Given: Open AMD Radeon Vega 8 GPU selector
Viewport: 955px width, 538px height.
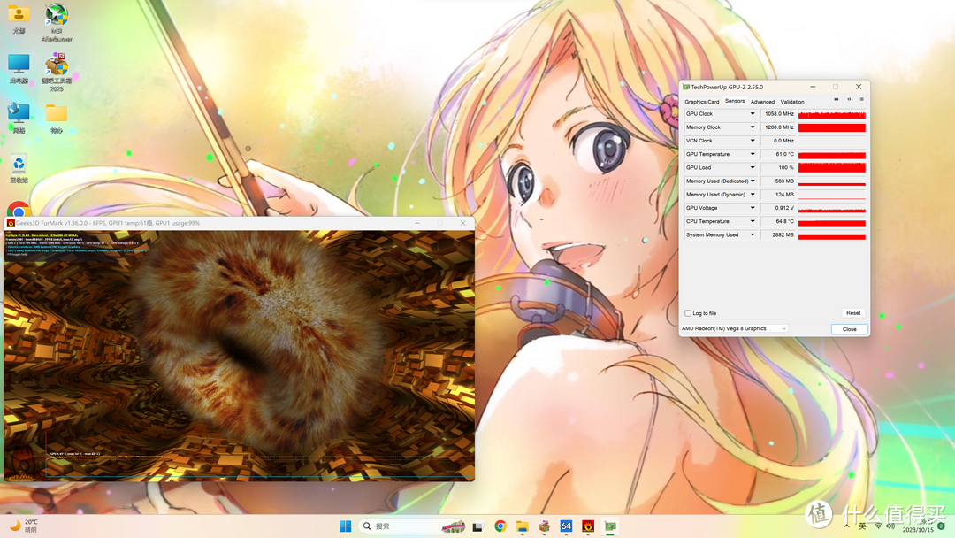Looking at the screenshot, I should (x=734, y=328).
